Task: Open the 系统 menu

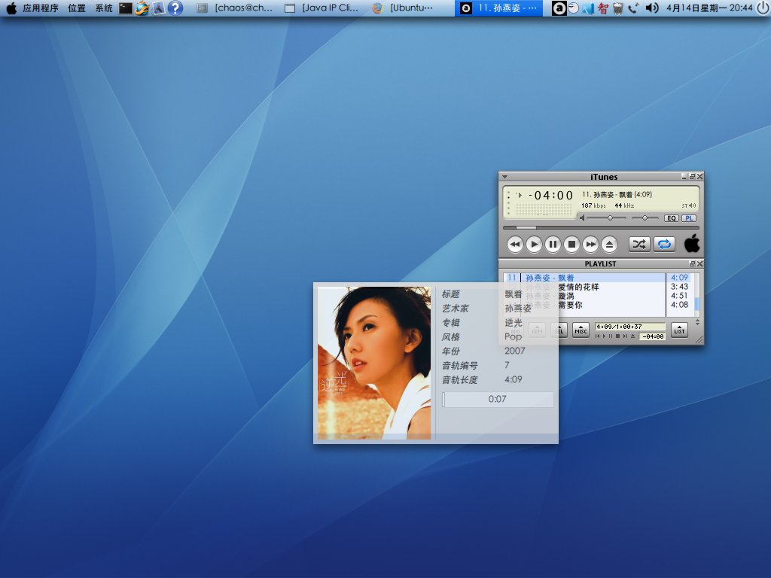Action: point(104,8)
